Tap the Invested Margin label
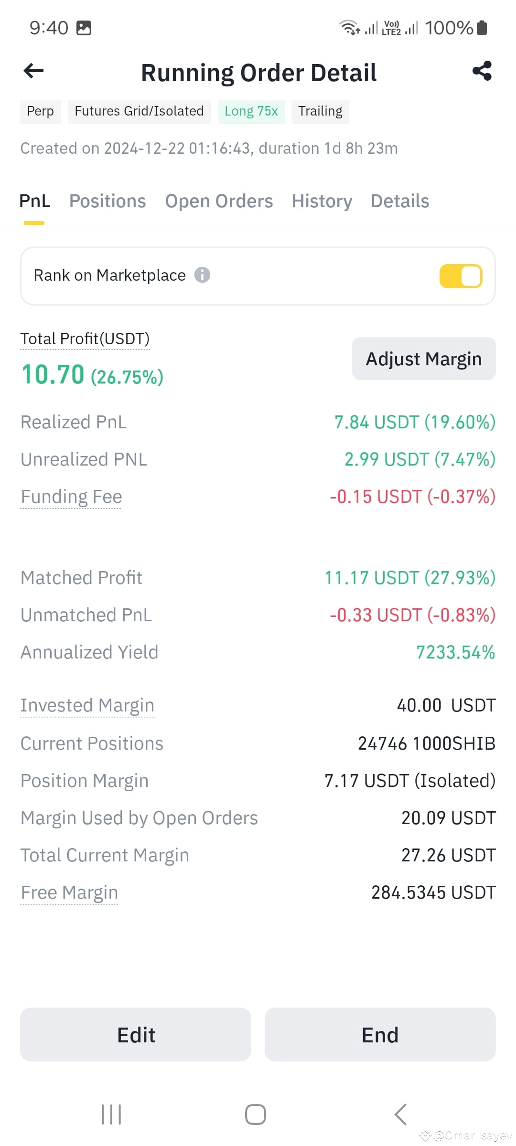516x1146 pixels. [x=87, y=705]
